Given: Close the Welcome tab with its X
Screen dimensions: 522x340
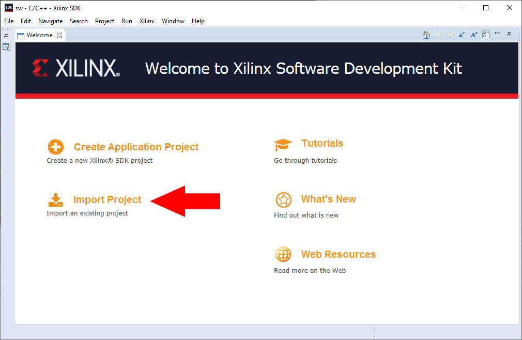Looking at the screenshot, I should click(x=59, y=35).
